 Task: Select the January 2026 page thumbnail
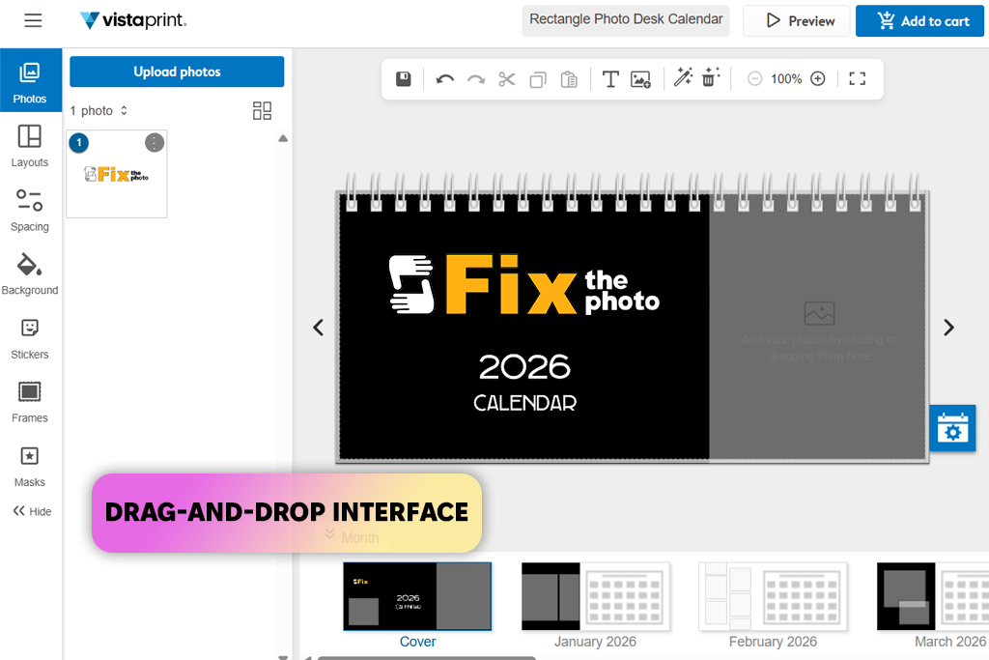[x=595, y=597]
